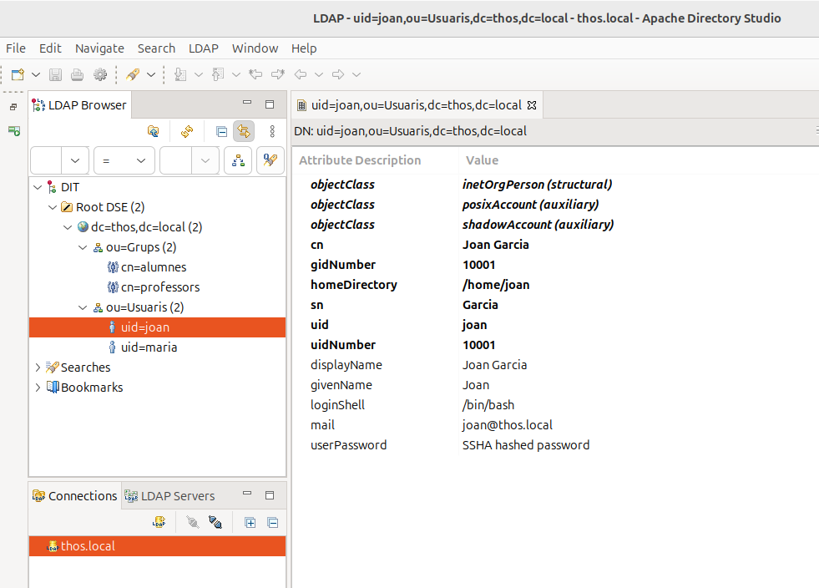The width and height of the screenshot is (819, 588).
Task: Open the previous annotation dropdown arrow
Action: click(x=236, y=74)
